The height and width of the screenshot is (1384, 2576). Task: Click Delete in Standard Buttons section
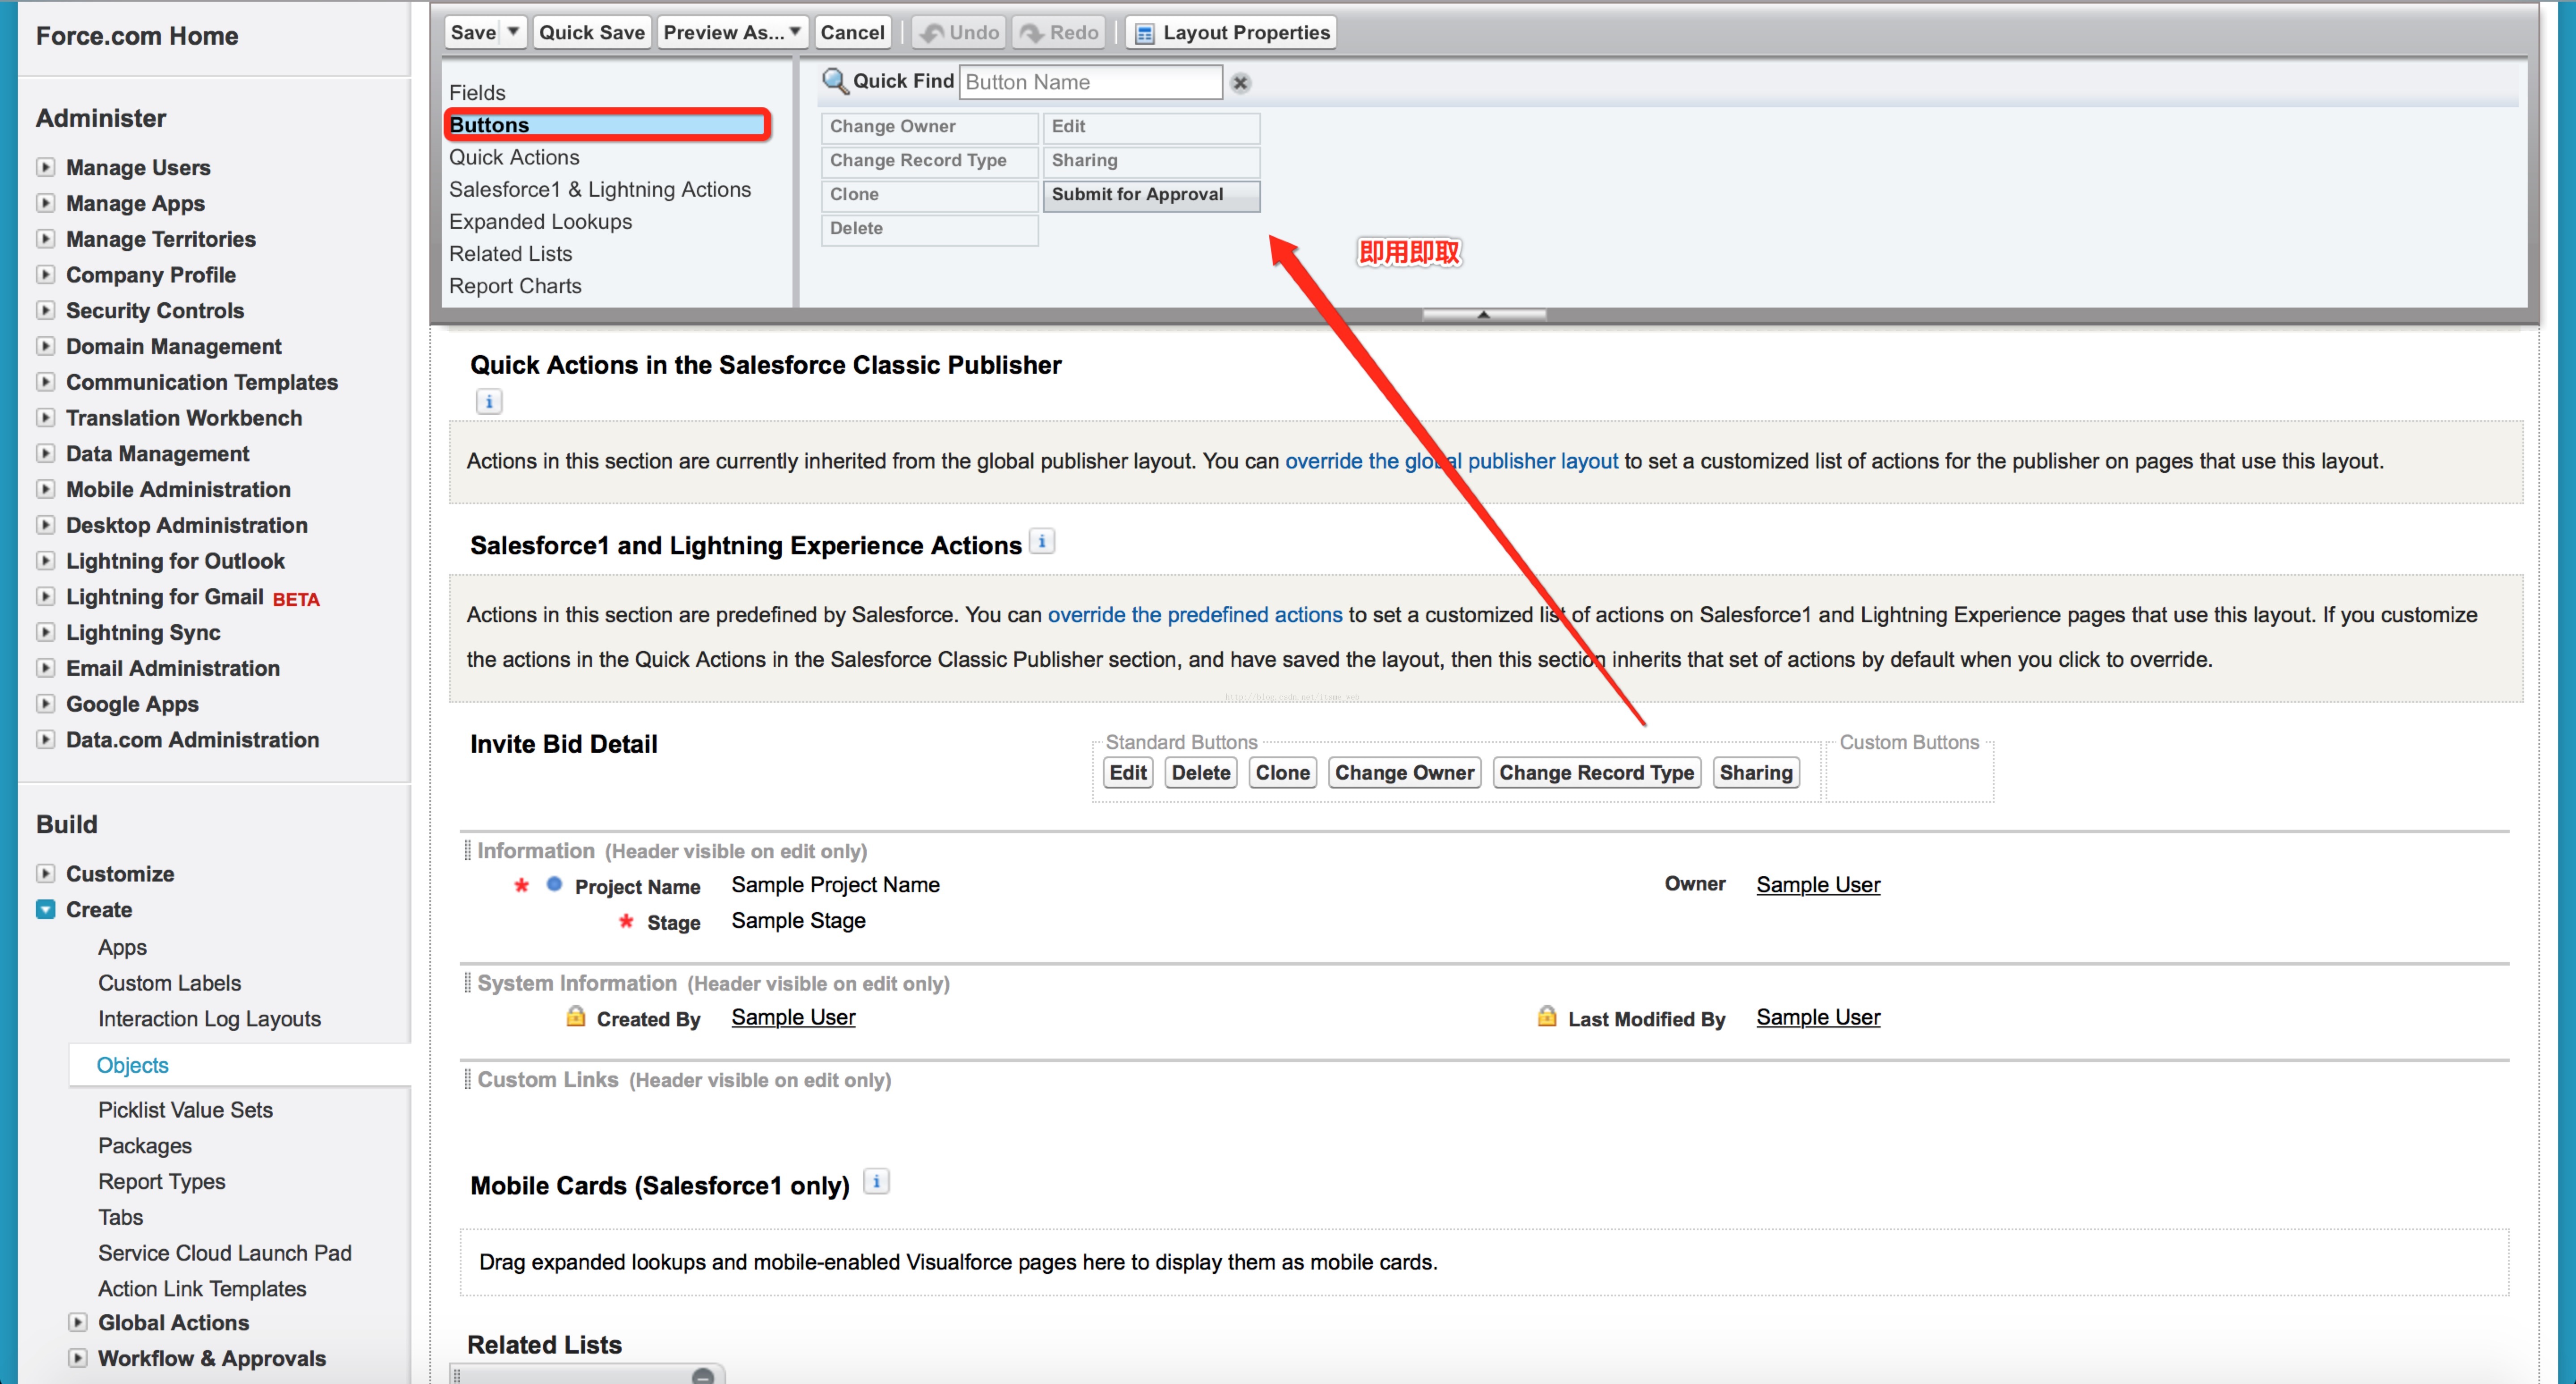coord(1201,772)
